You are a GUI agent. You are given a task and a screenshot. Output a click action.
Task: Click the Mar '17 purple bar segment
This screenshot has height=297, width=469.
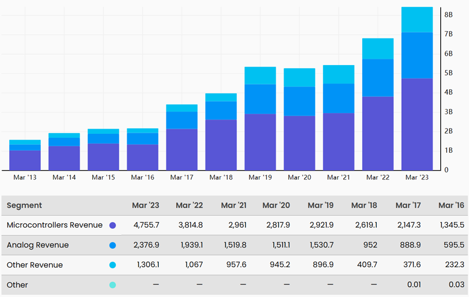coord(182,150)
